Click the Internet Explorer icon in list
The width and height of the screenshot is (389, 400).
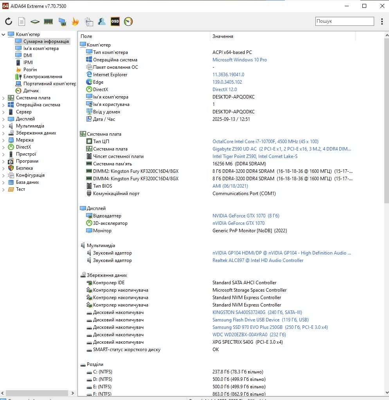pyautogui.click(x=89, y=75)
